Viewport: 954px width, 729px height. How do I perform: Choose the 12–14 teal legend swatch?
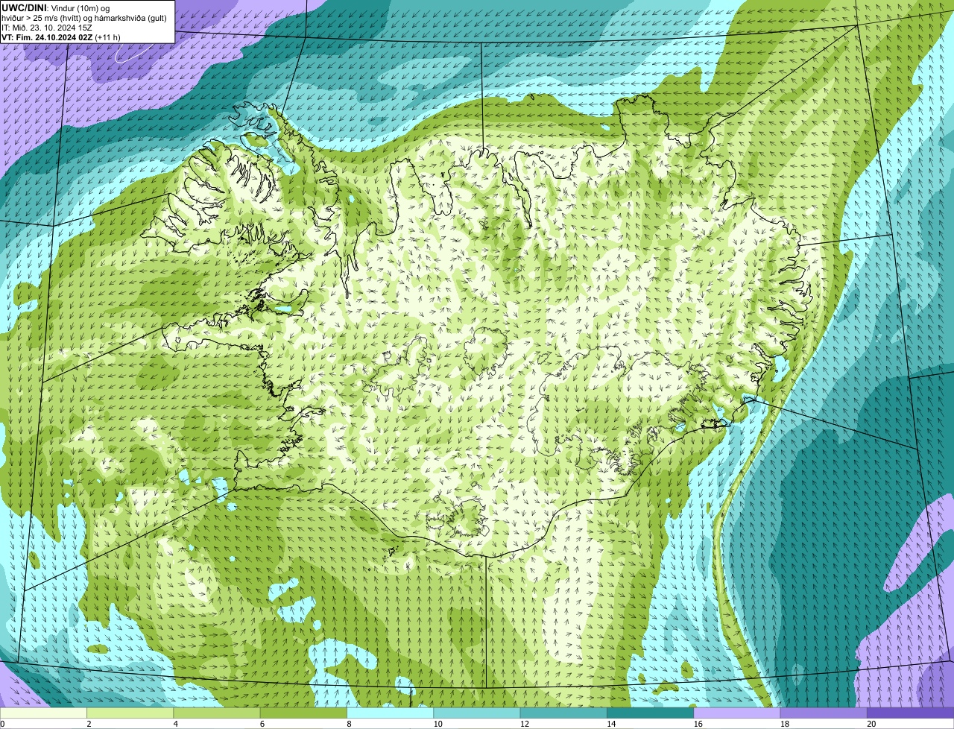point(563,713)
